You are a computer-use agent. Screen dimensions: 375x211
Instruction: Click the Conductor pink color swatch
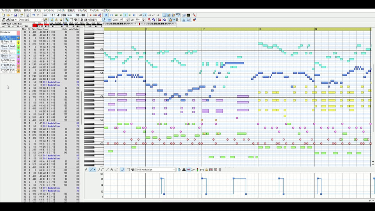coord(18,33)
